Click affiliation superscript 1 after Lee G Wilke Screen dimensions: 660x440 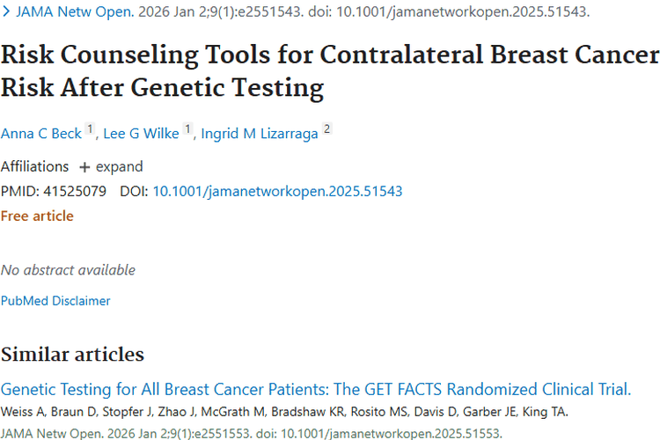187,130
